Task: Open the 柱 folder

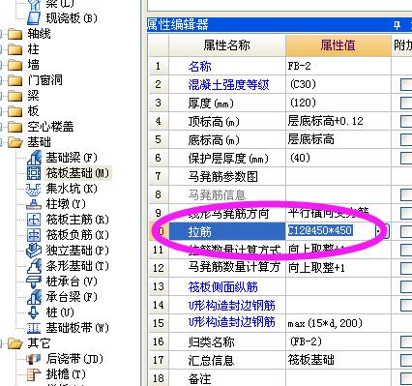Action: pyautogui.click(x=15, y=49)
